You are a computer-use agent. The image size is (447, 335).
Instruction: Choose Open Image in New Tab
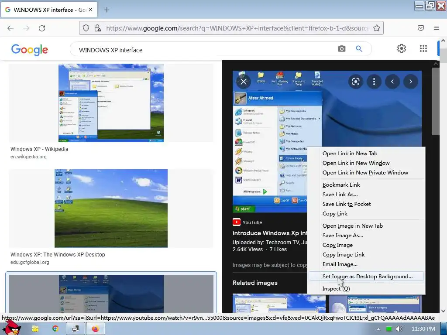click(367, 226)
